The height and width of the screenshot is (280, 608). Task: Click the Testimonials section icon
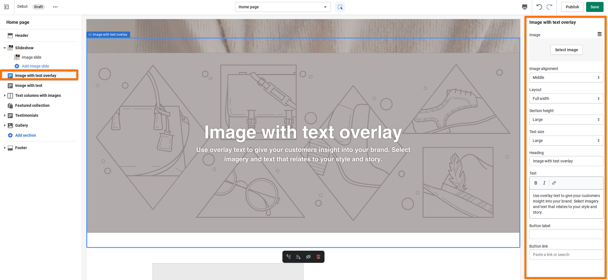(x=10, y=115)
